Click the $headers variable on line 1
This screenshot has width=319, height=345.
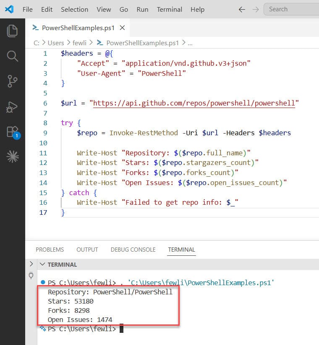(77, 54)
